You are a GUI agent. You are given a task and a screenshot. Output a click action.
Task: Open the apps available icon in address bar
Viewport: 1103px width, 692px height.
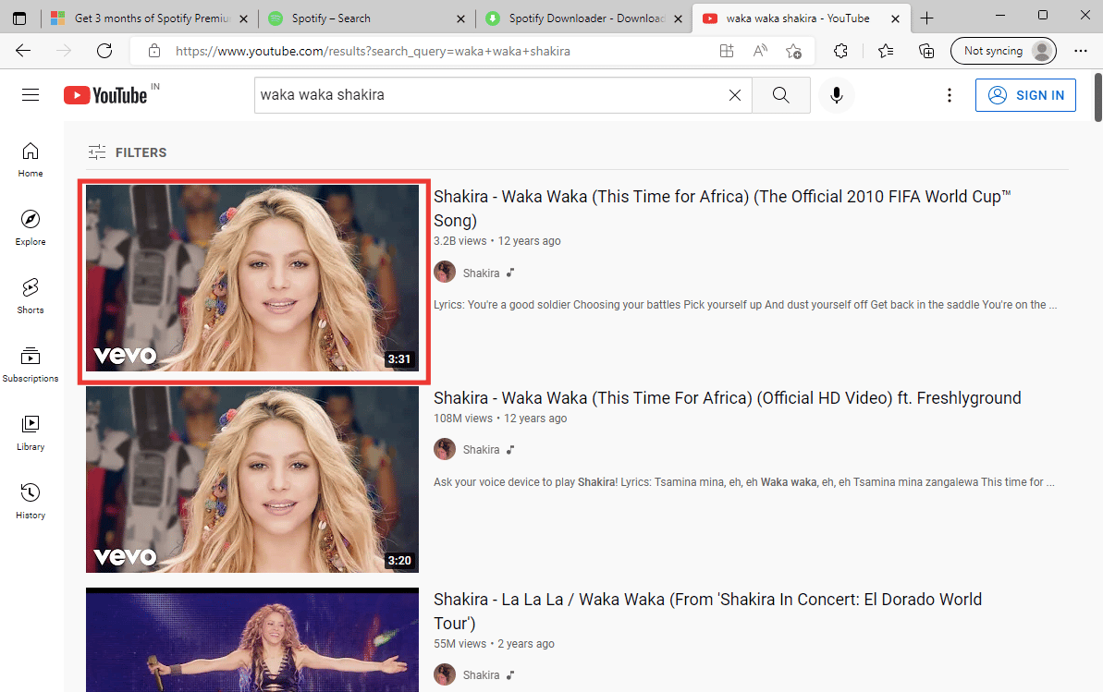[x=727, y=51]
